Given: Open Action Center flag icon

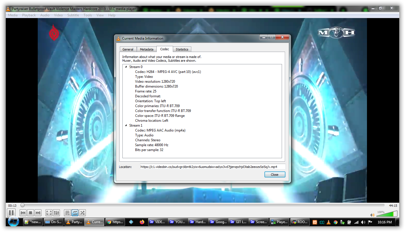Looking at the screenshot, I should [x=370, y=222].
